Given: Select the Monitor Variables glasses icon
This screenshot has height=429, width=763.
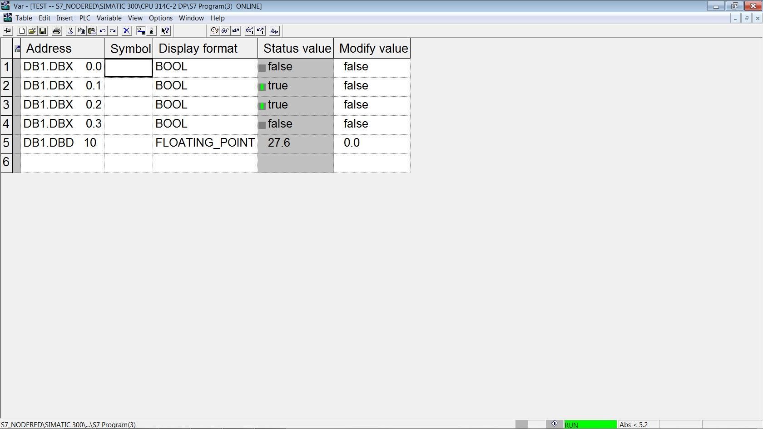Looking at the screenshot, I should point(225,30).
